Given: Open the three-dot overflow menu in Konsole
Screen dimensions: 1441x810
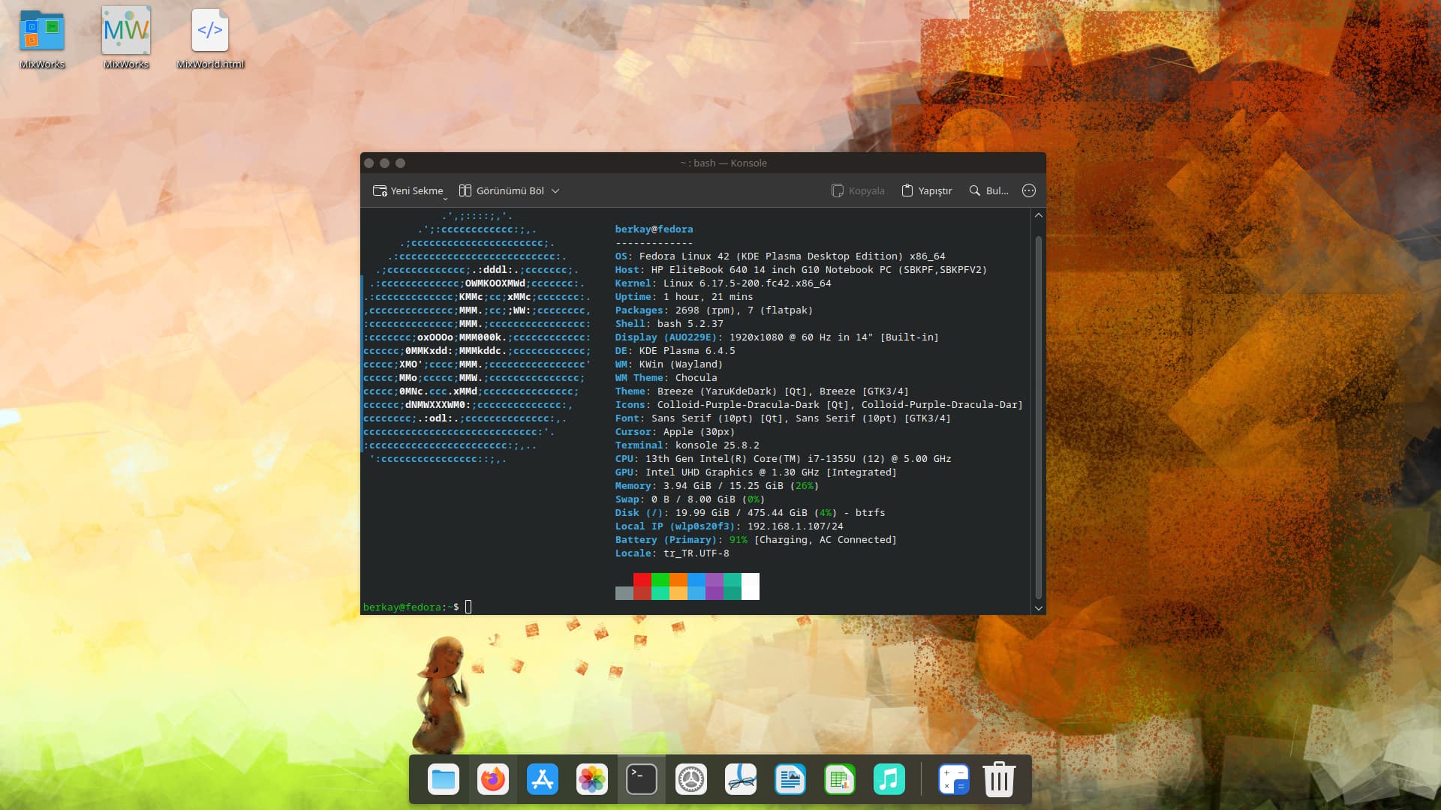Looking at the screenshot, I should [x=1029, y=190].
